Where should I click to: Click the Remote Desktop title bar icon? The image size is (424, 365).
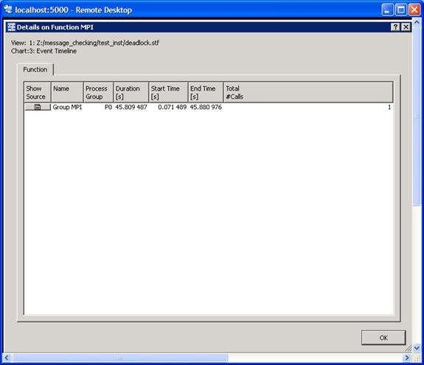(8, 10)
